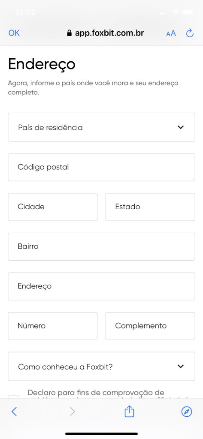Tap the forward arrow in bottom toolbar
Image resolution: width=203 pixels, height=439 pixels.
pyautogui.click(x=73, y=411)
